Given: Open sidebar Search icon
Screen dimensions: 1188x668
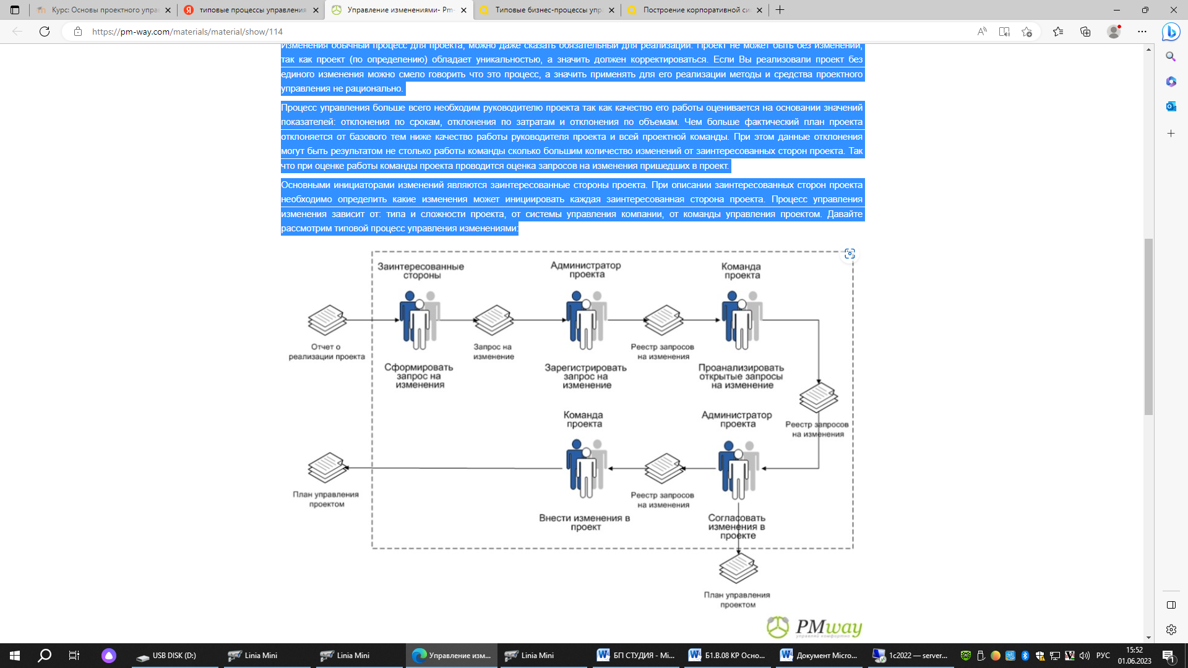Looking at the screenshot, I should (x=1171, y=57).
